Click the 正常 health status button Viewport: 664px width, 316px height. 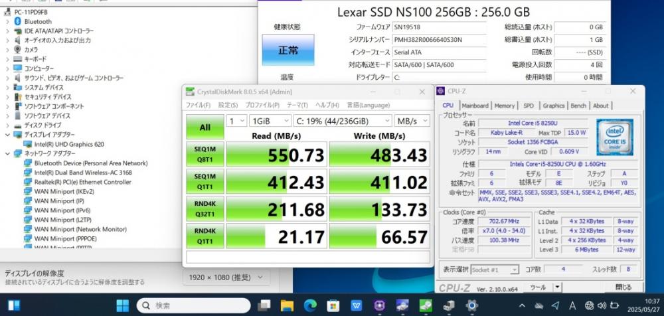288,50
